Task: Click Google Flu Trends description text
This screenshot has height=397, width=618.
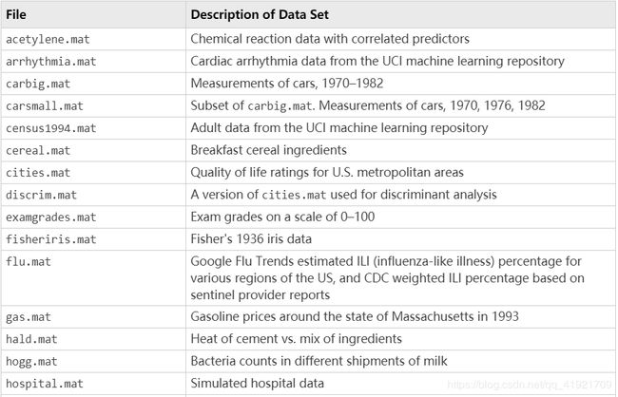Action: coord(387,278)
